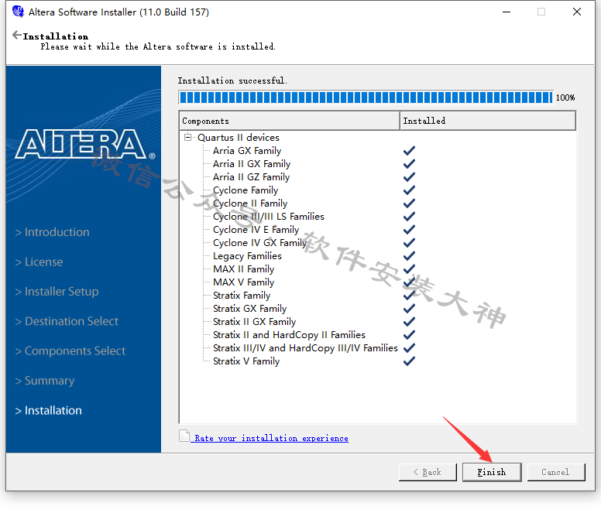Click installed checkmark for Stratix Family
Image resolution: width=601 pixels, height=513 pixels.
click(x=409, y=296)
